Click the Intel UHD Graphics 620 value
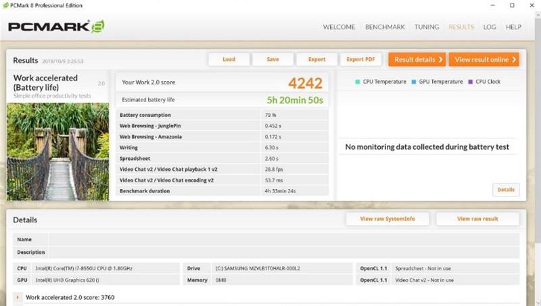Image resolution: width=541 pixels, height=306 pixels. pos(67,280)
